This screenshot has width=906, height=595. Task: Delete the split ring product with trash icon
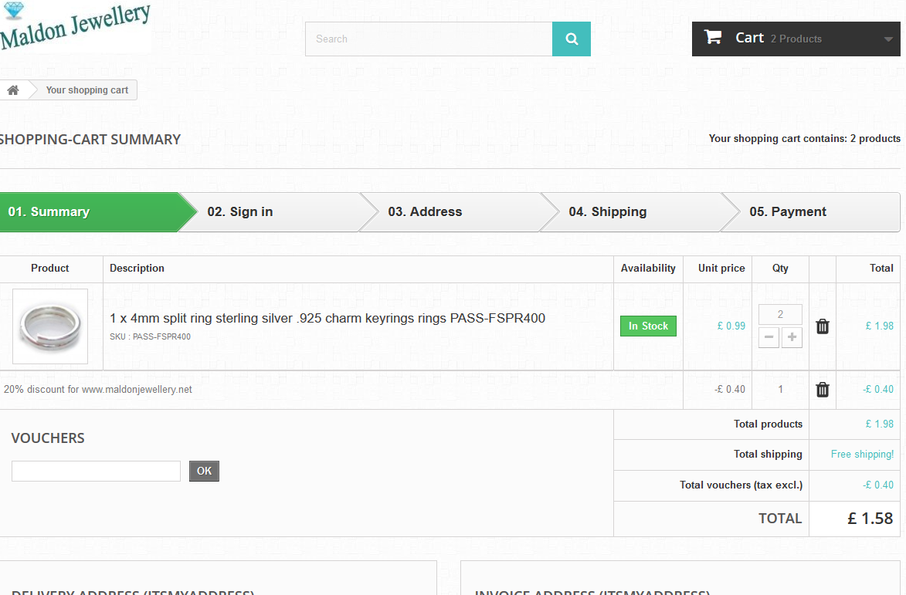[823, 326]
